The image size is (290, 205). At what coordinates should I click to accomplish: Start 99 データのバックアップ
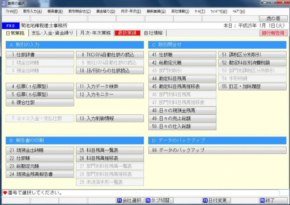217,151
